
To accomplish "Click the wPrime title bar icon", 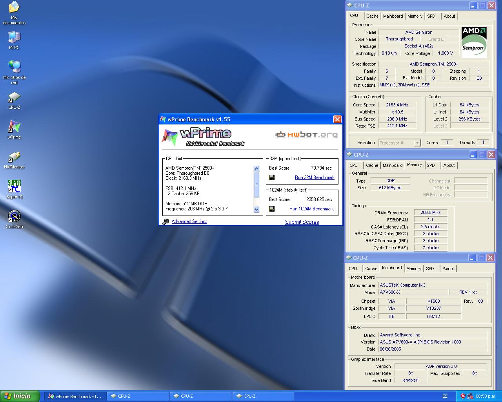I will [163, 119].
